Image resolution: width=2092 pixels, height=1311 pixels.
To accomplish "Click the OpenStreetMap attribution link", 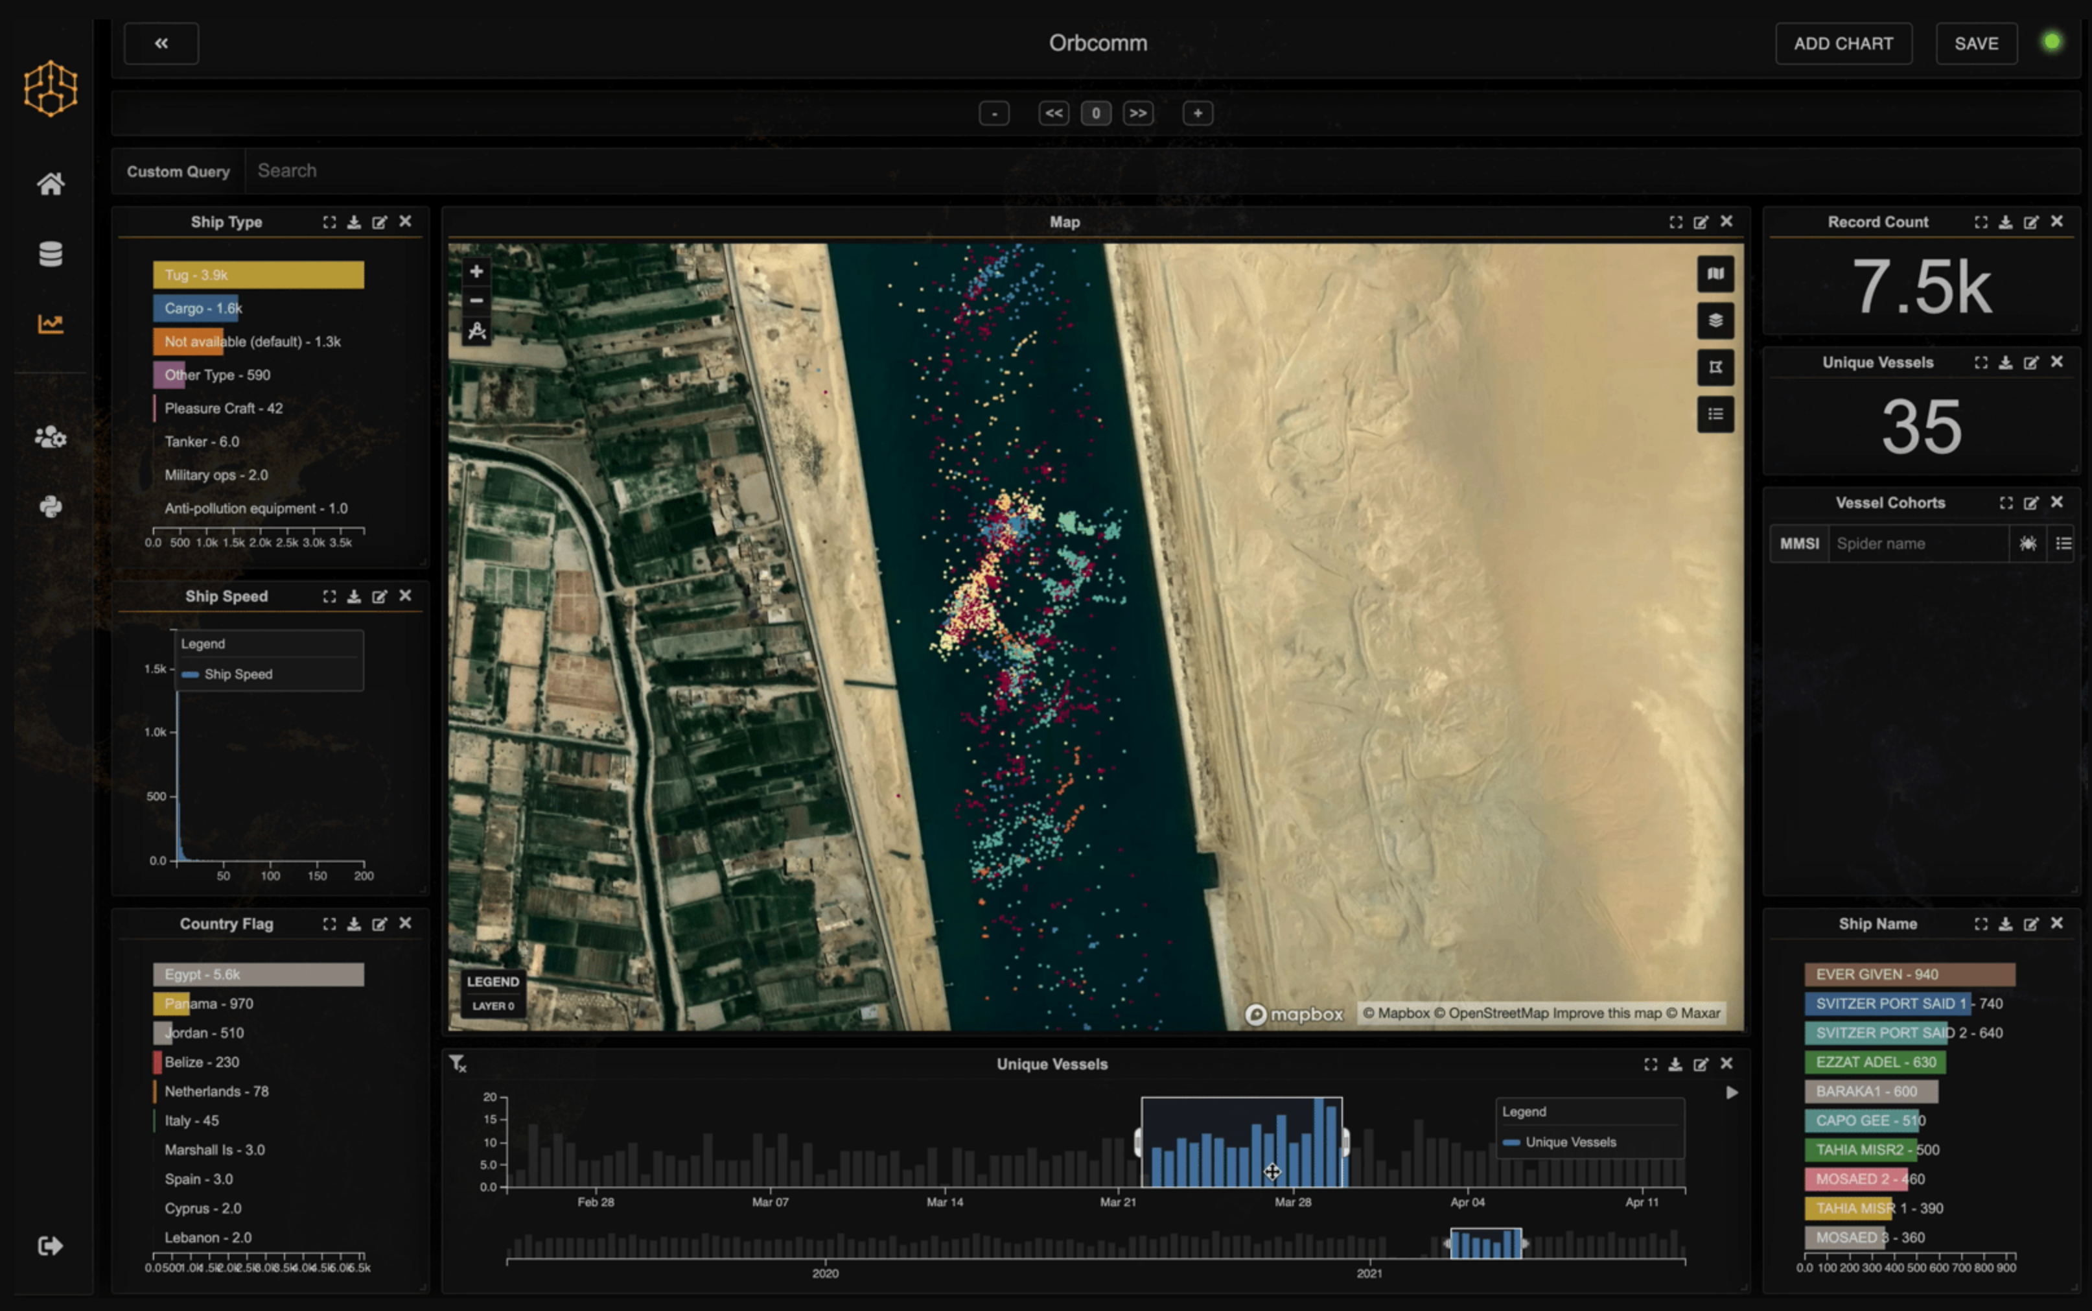I will (x=1491, y=1013).
